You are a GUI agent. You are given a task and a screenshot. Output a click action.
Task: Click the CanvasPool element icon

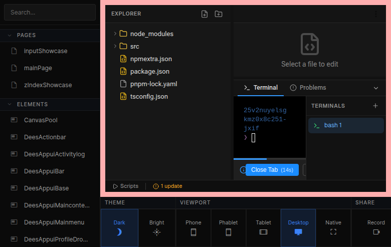pos(14,120)
